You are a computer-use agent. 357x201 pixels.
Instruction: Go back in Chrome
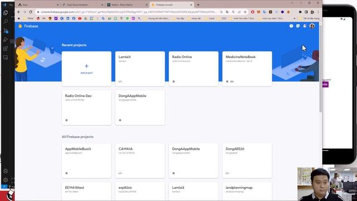click(19, 12)
